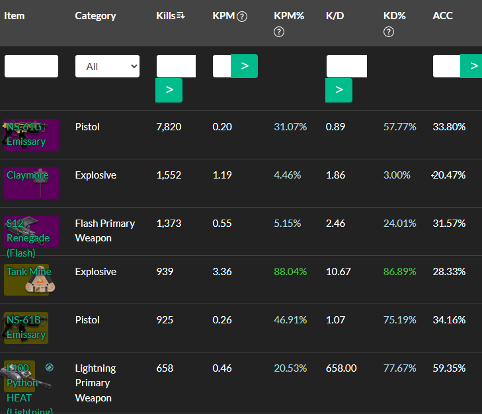Sort by the KD% column header
The height and width of the screenshot is (414, 482).
tap(394, 16)
